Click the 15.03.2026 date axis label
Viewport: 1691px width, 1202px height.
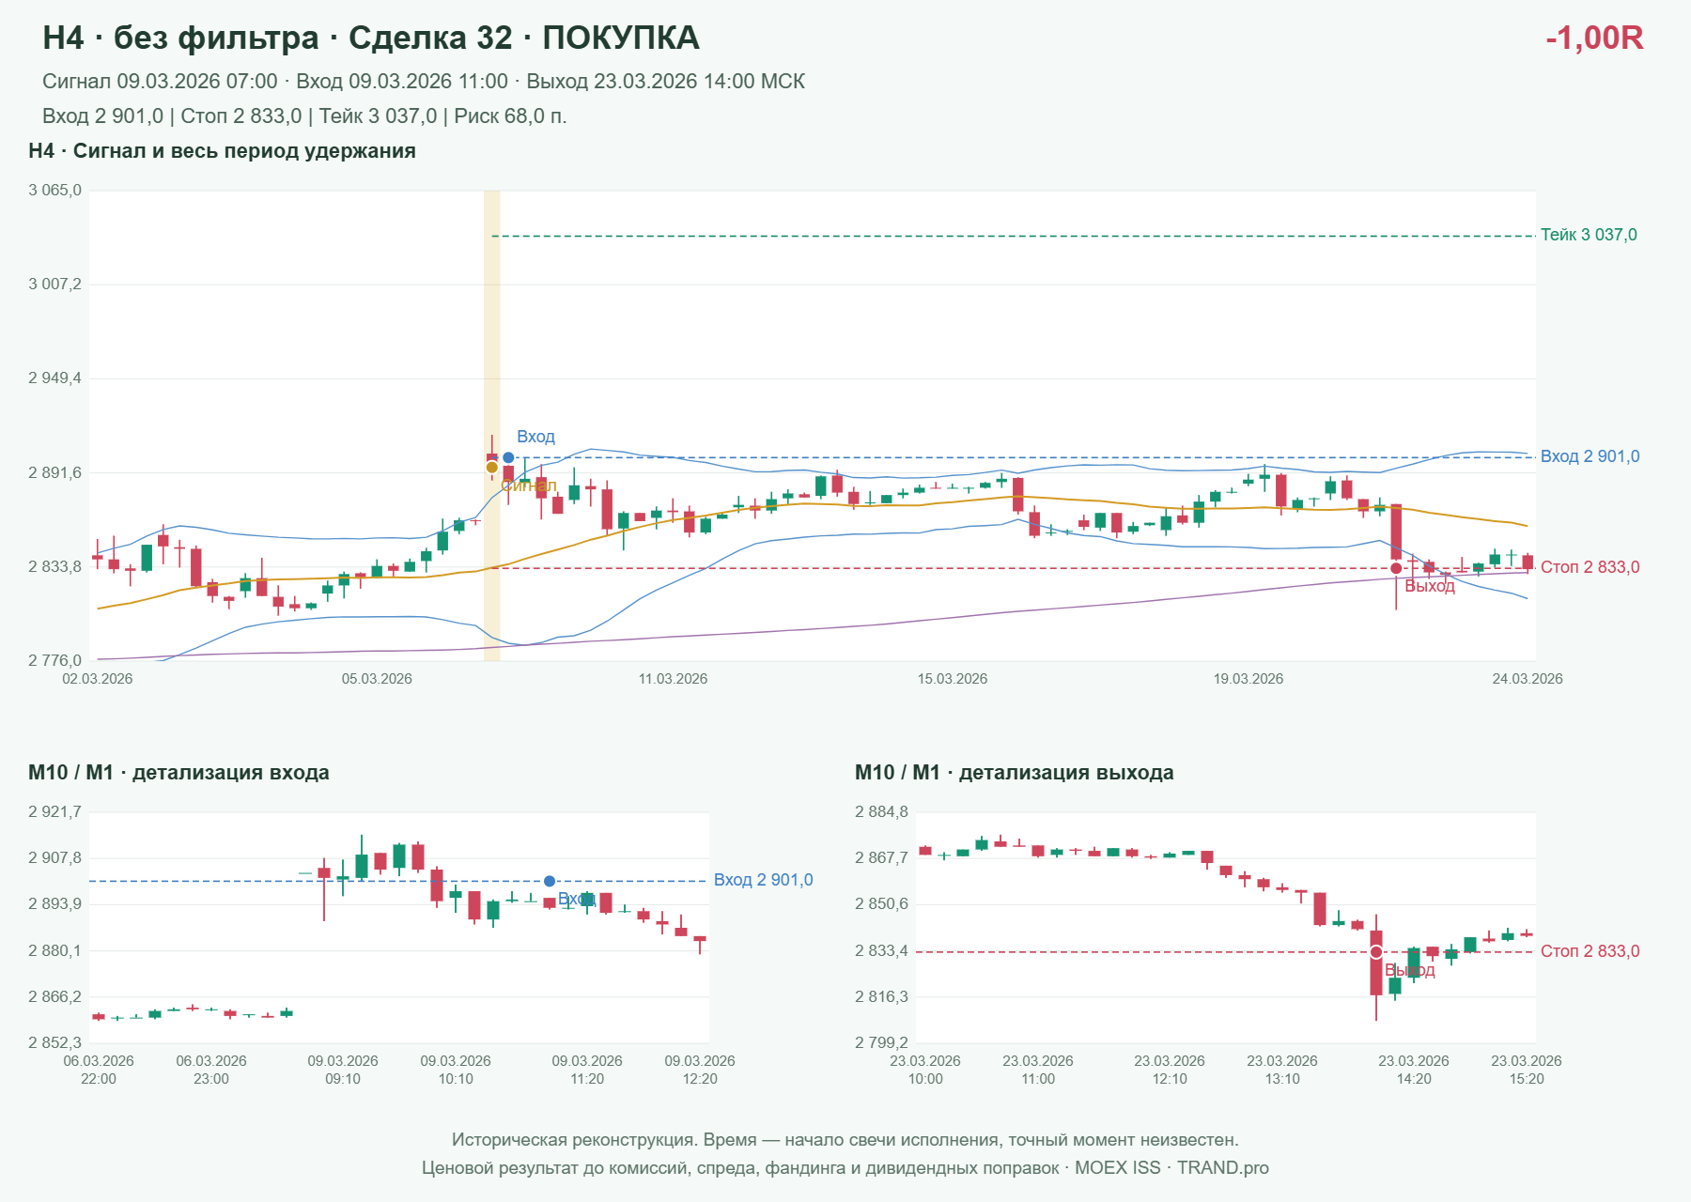tap(953, 679)
